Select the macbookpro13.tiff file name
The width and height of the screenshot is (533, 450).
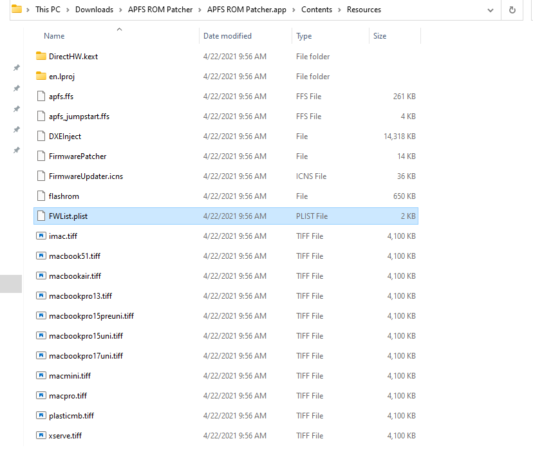click(x=80, y=296)
